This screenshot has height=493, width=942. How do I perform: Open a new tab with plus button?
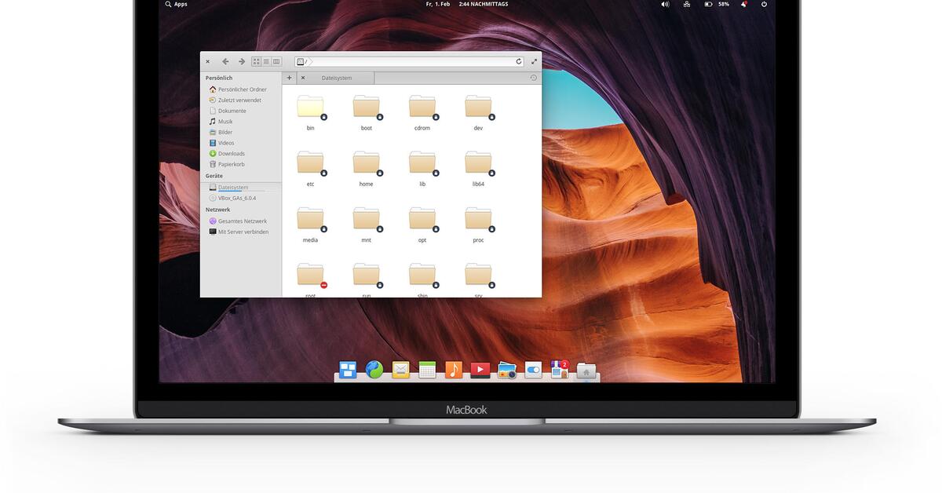(289, 78)
